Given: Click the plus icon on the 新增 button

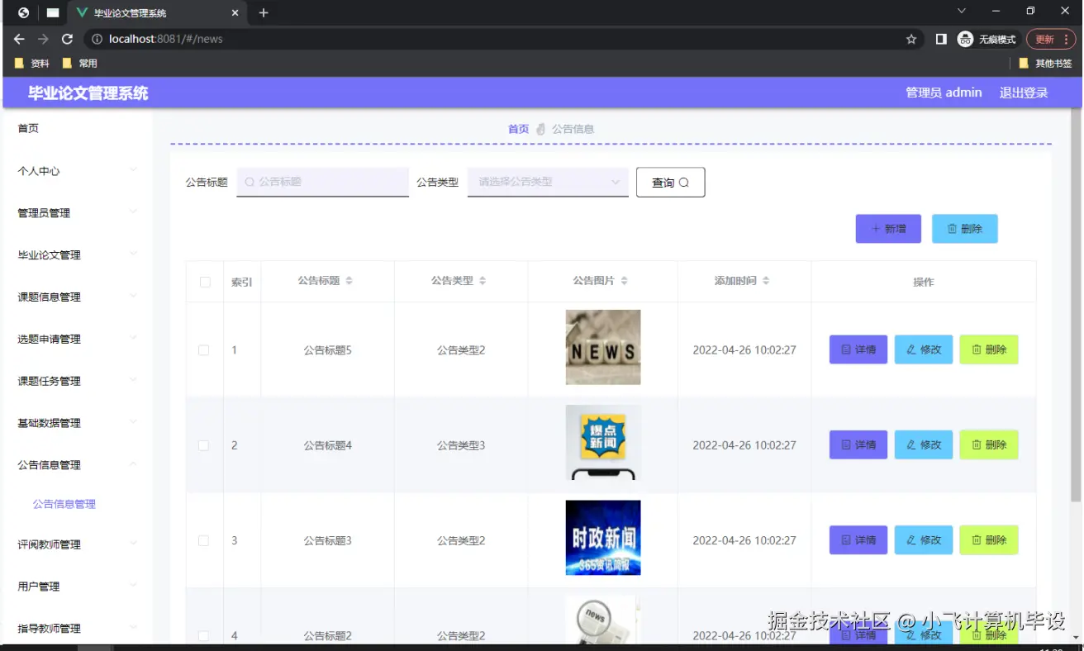Looking at the screenshot, I should click(875, 228).
